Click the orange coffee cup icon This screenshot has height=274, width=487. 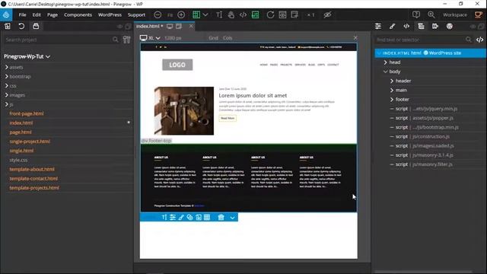(x=479, y=14)
